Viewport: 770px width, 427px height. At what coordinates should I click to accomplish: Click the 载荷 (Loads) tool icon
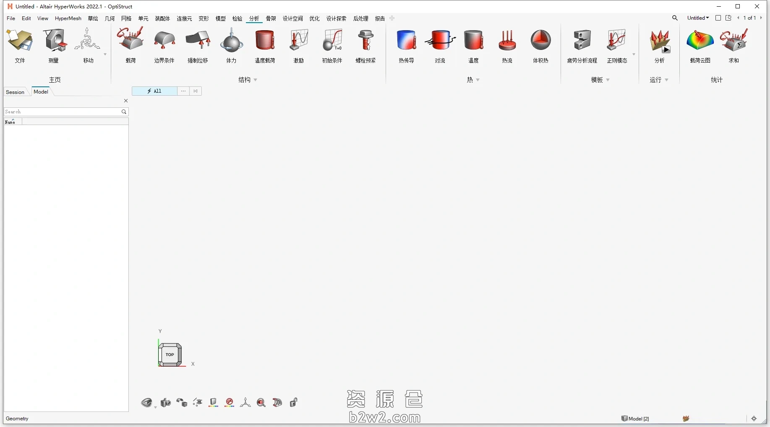[x=131, y=41]
